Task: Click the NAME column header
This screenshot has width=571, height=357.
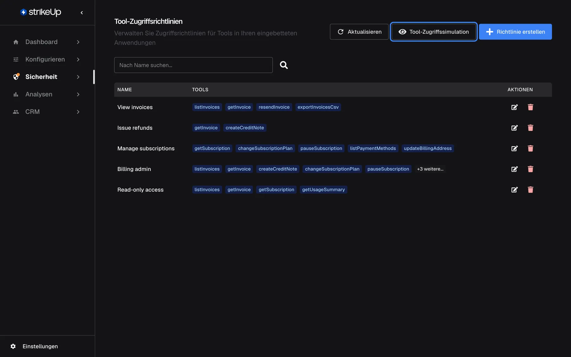Action: 125,90
